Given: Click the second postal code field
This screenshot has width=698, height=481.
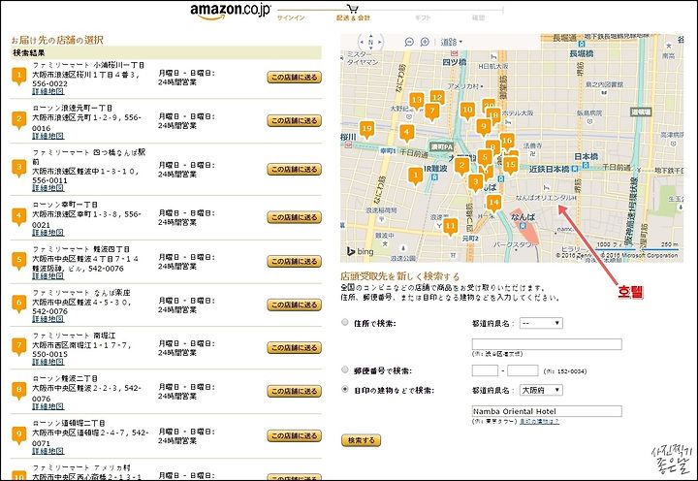Looking at the screenshot, I should [523, 370].
